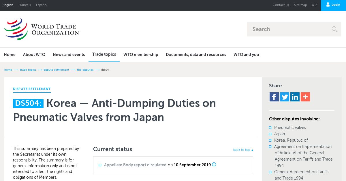Click the Current status heading

[x=112, y=149]
